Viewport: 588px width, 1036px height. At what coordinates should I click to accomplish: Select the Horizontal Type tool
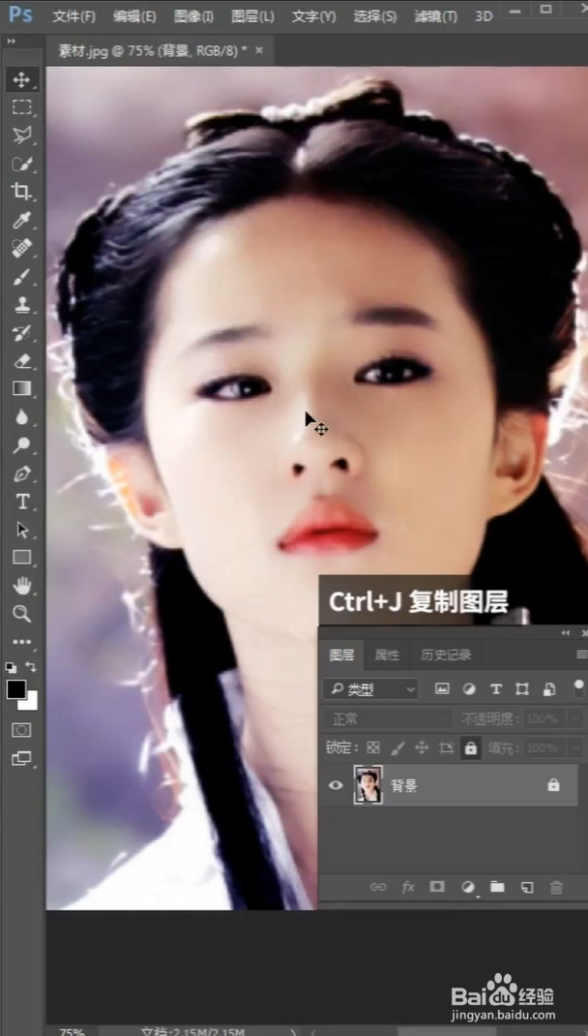22,502
